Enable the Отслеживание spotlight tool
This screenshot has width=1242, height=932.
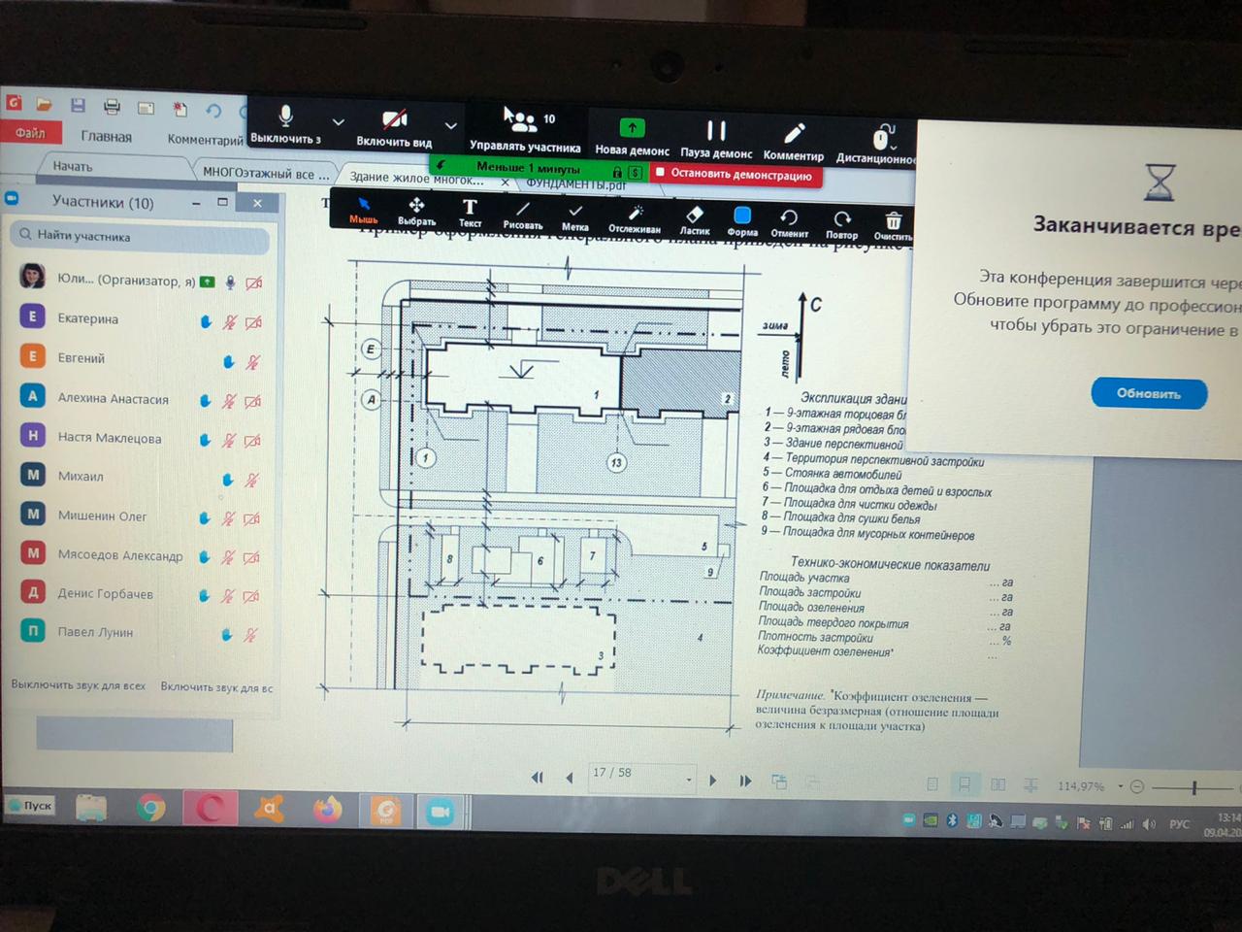pos(635,219)
